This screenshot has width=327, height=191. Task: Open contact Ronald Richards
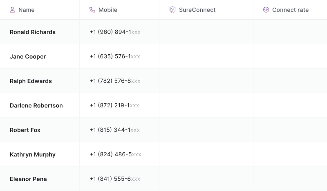33,32
